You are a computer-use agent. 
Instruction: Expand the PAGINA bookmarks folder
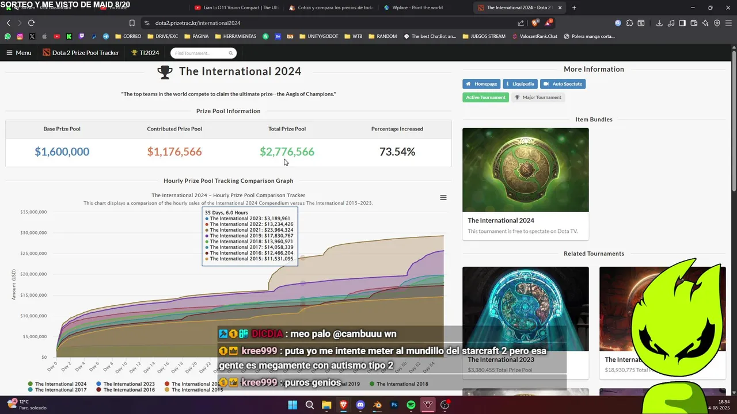pyautogui.click(x=196, y=36)
